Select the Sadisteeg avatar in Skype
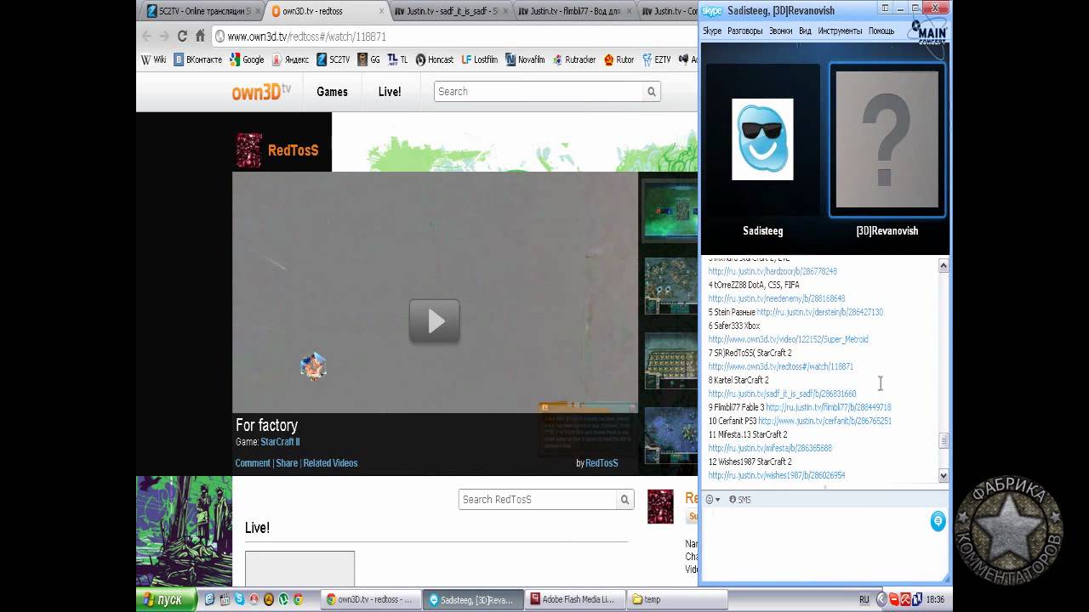This screenshot has width=1089, height=612. [x=762, y=139]
